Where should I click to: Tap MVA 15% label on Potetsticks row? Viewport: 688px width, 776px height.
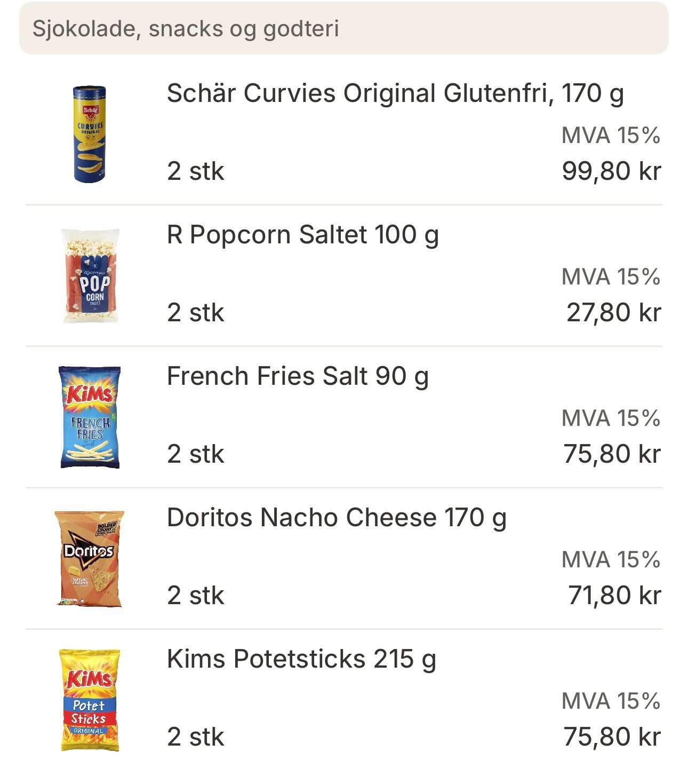tap(611, 701)
